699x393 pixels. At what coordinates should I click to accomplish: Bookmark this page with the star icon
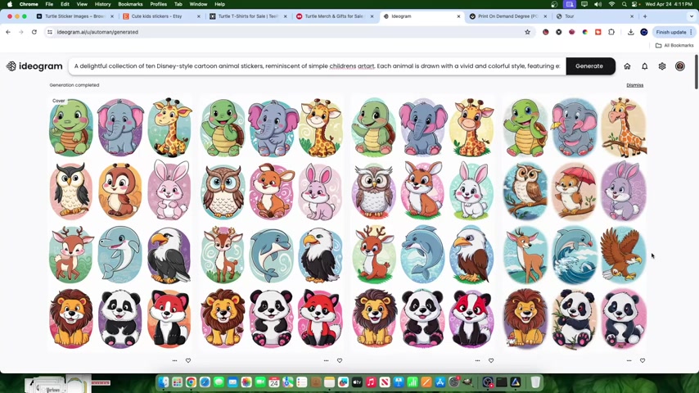point(527,32)
